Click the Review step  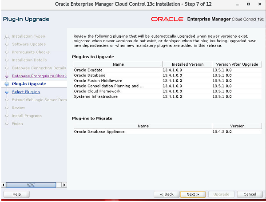(18, 108)
